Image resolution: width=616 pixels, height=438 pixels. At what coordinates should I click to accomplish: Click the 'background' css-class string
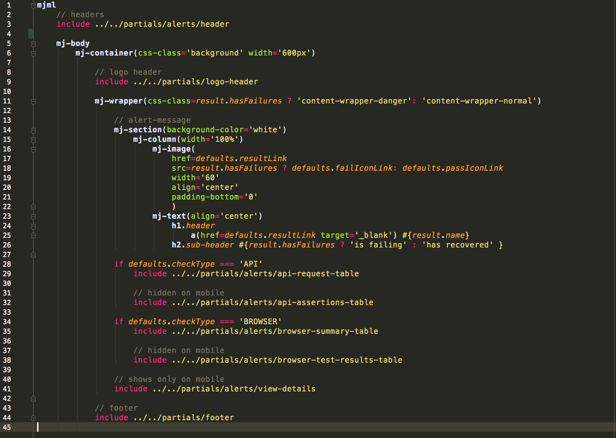(x=215, y=53)
